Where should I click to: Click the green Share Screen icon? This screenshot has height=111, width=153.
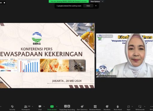(x=52, y=106)
